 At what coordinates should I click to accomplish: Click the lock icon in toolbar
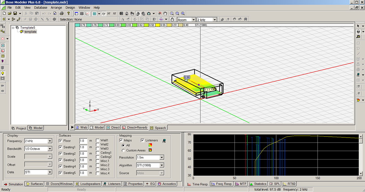172,19
